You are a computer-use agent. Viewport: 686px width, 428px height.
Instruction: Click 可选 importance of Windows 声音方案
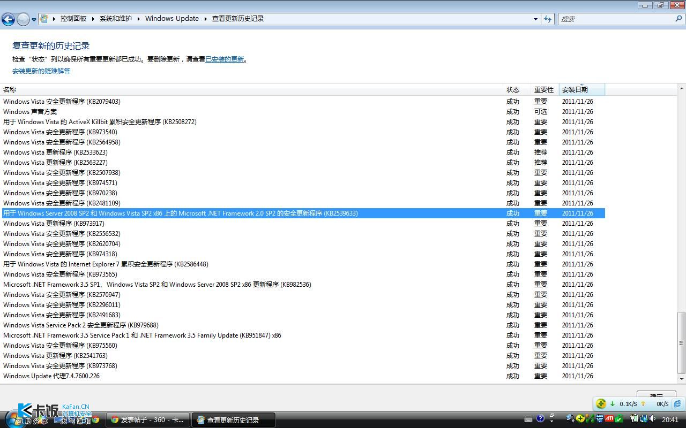pyautogui.click(x=541, y=112)
